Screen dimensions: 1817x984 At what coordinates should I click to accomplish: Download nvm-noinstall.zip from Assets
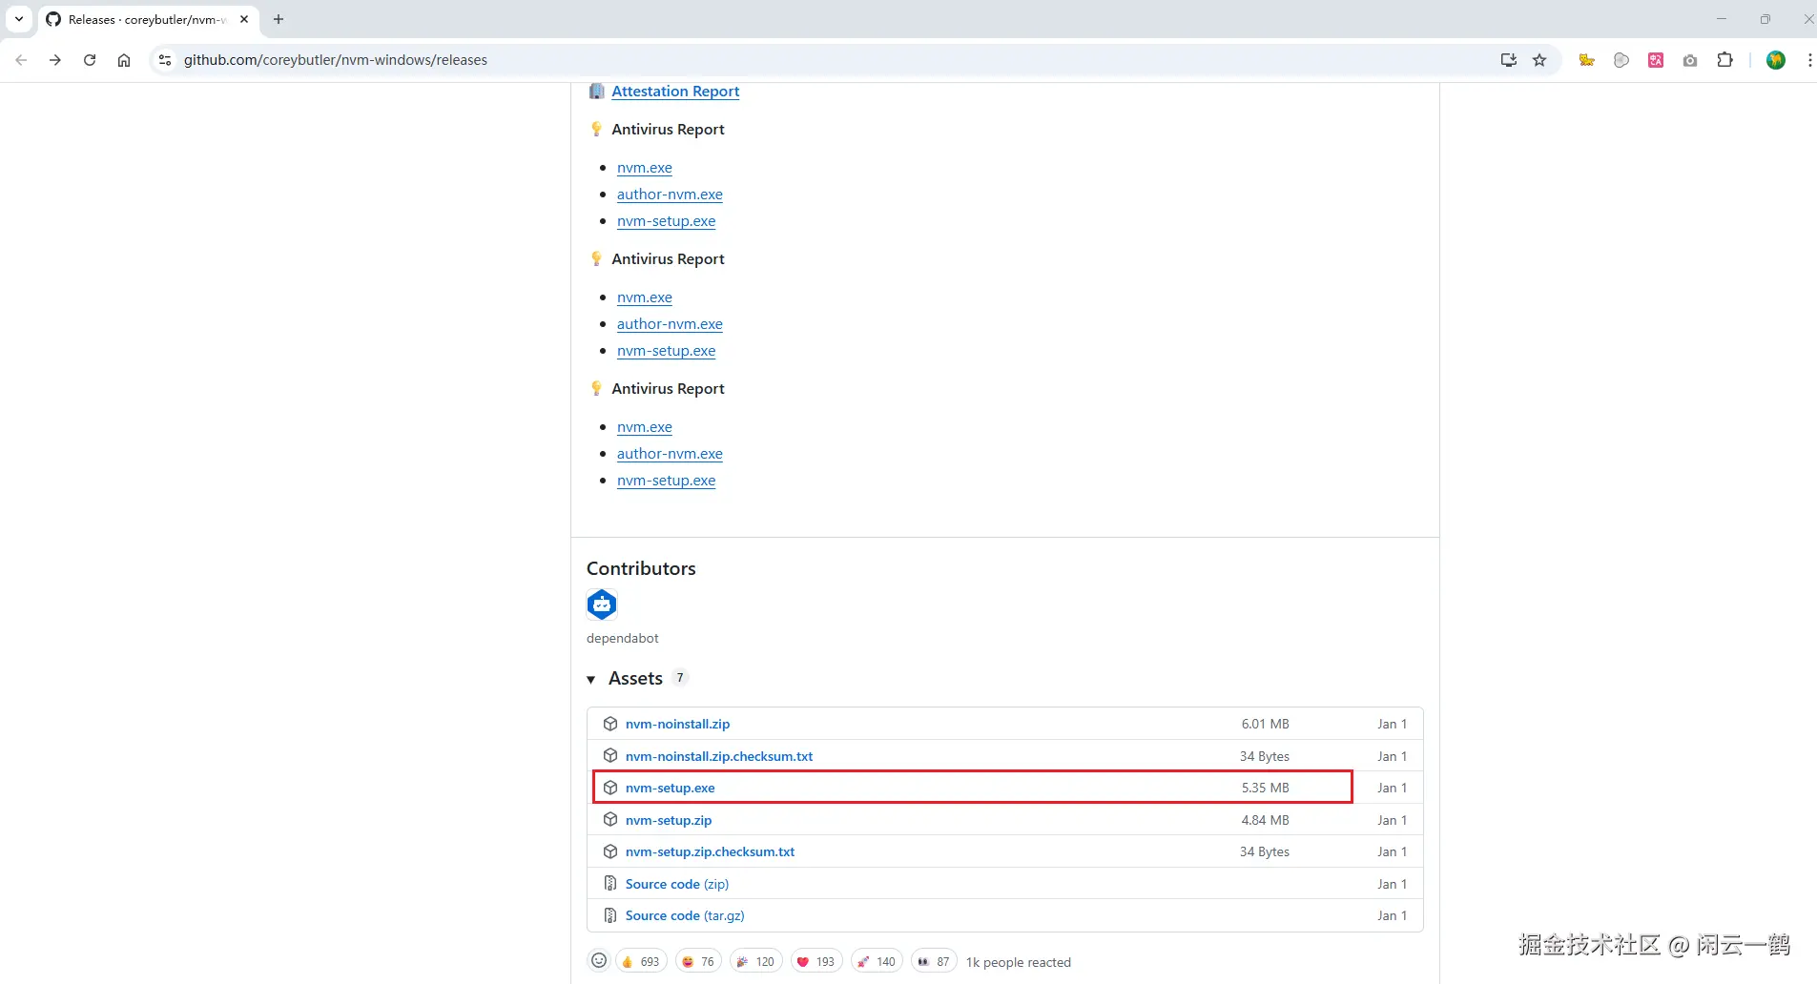677,724
